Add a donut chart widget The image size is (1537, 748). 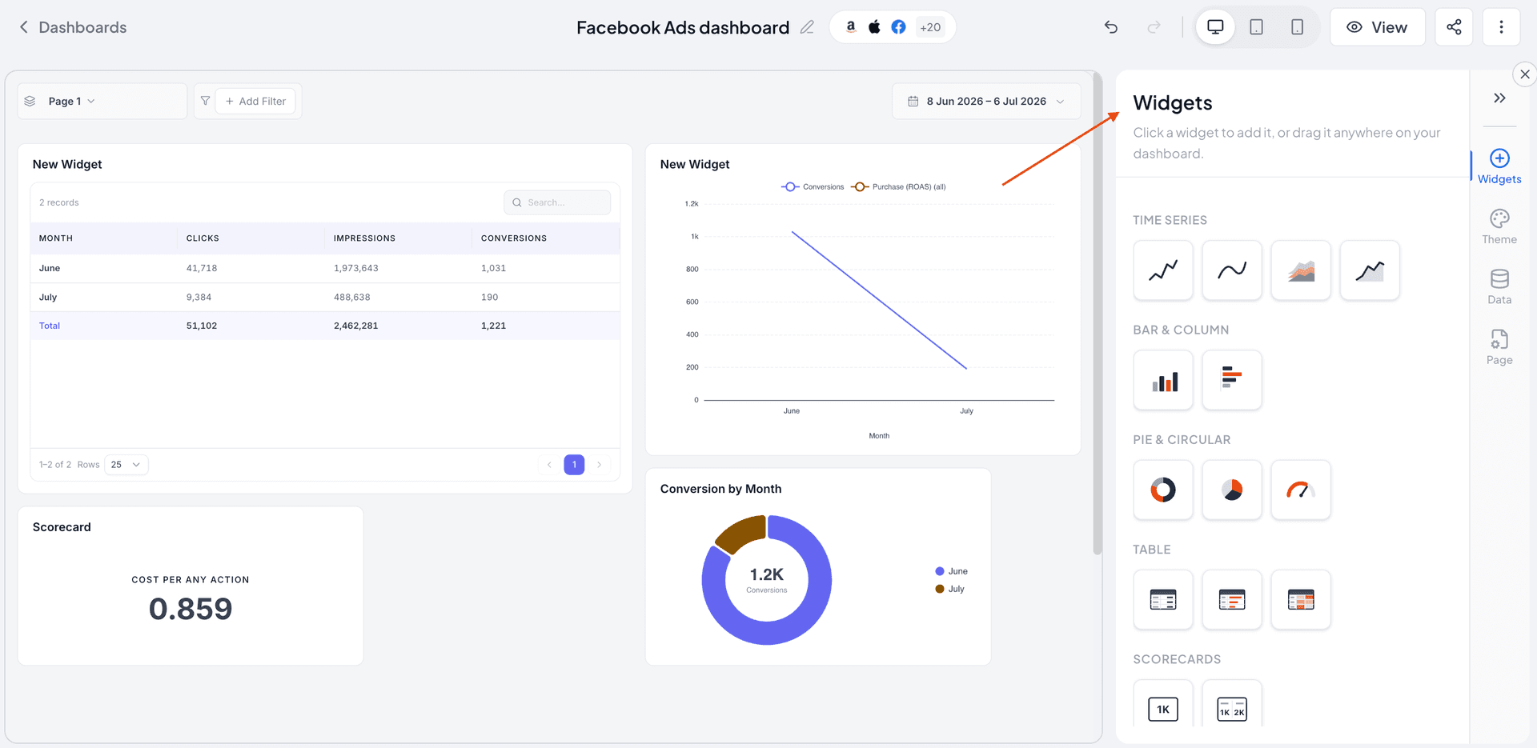1163,490
